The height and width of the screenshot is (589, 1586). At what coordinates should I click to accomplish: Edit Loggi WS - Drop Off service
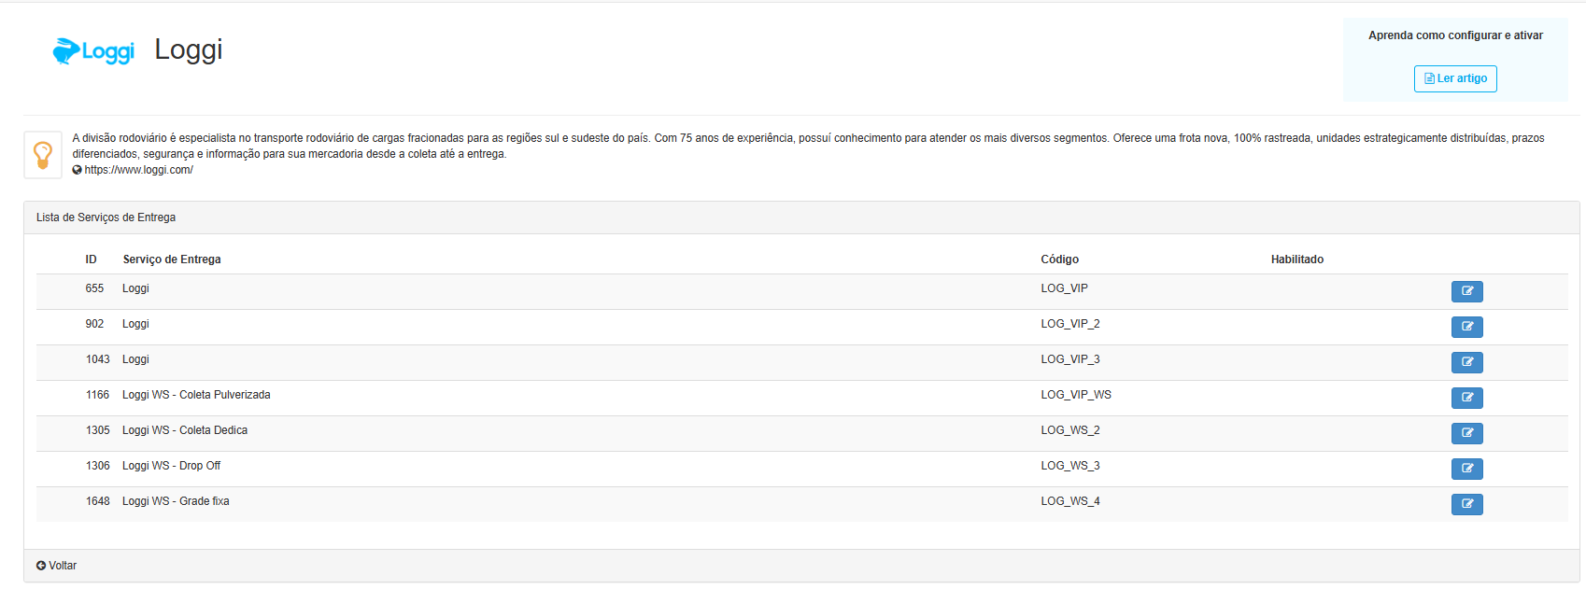pos(1466,469)
